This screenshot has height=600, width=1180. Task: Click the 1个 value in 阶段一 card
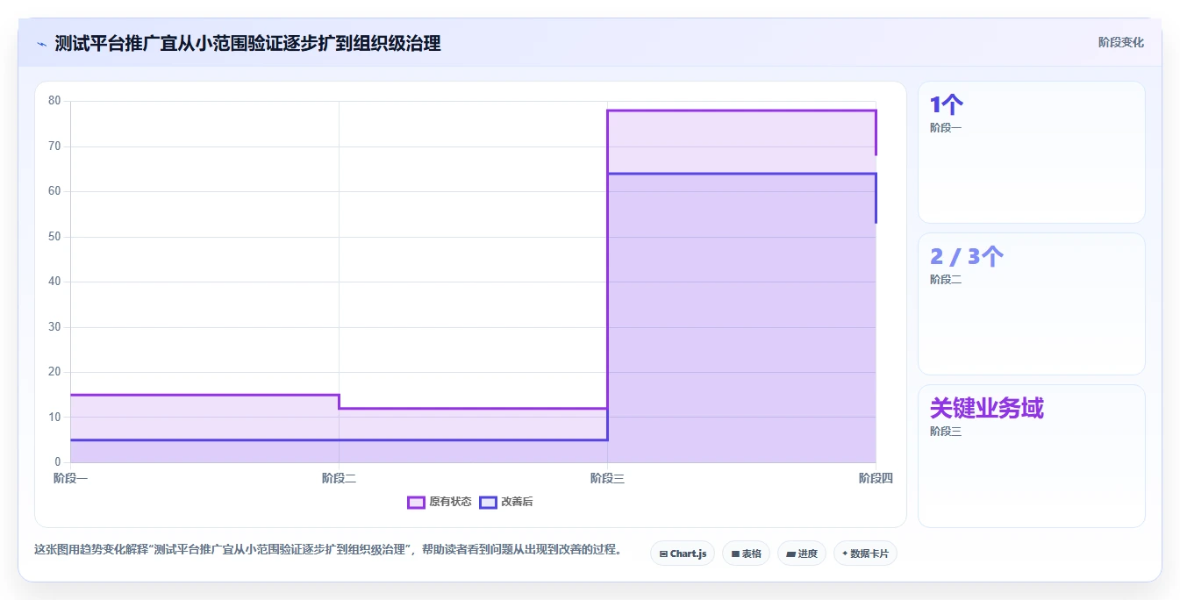click(947, 105)
